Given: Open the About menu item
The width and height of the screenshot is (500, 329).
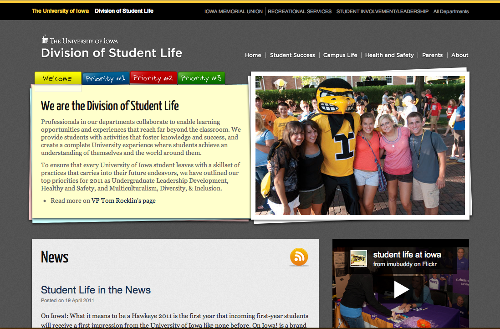Looking at the screenshot, I should tap(459, 55).
